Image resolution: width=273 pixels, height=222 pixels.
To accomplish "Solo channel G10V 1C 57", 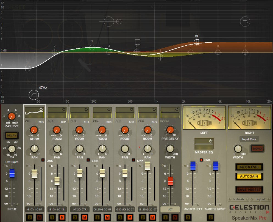I will tap(30, 217).
